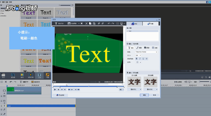The image size is (211, 116).
Task: Toggle lock on the text track
Action: tap(1, 106)
